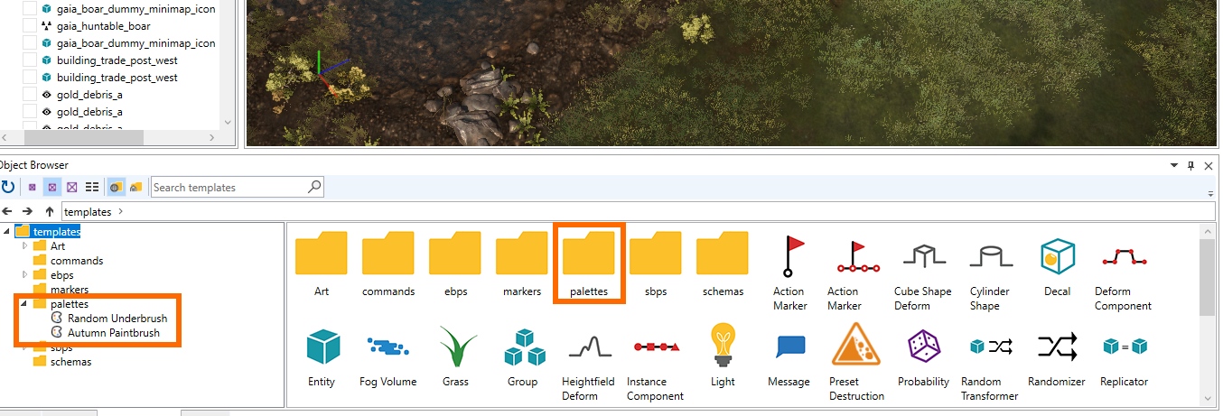1223x416 pixels.
Task: Navigate back with the left arrow
Action: tap(8, 211)
